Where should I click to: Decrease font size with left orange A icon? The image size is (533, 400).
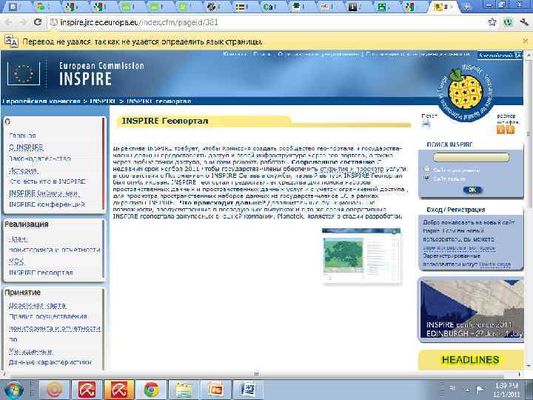point(500,129)
